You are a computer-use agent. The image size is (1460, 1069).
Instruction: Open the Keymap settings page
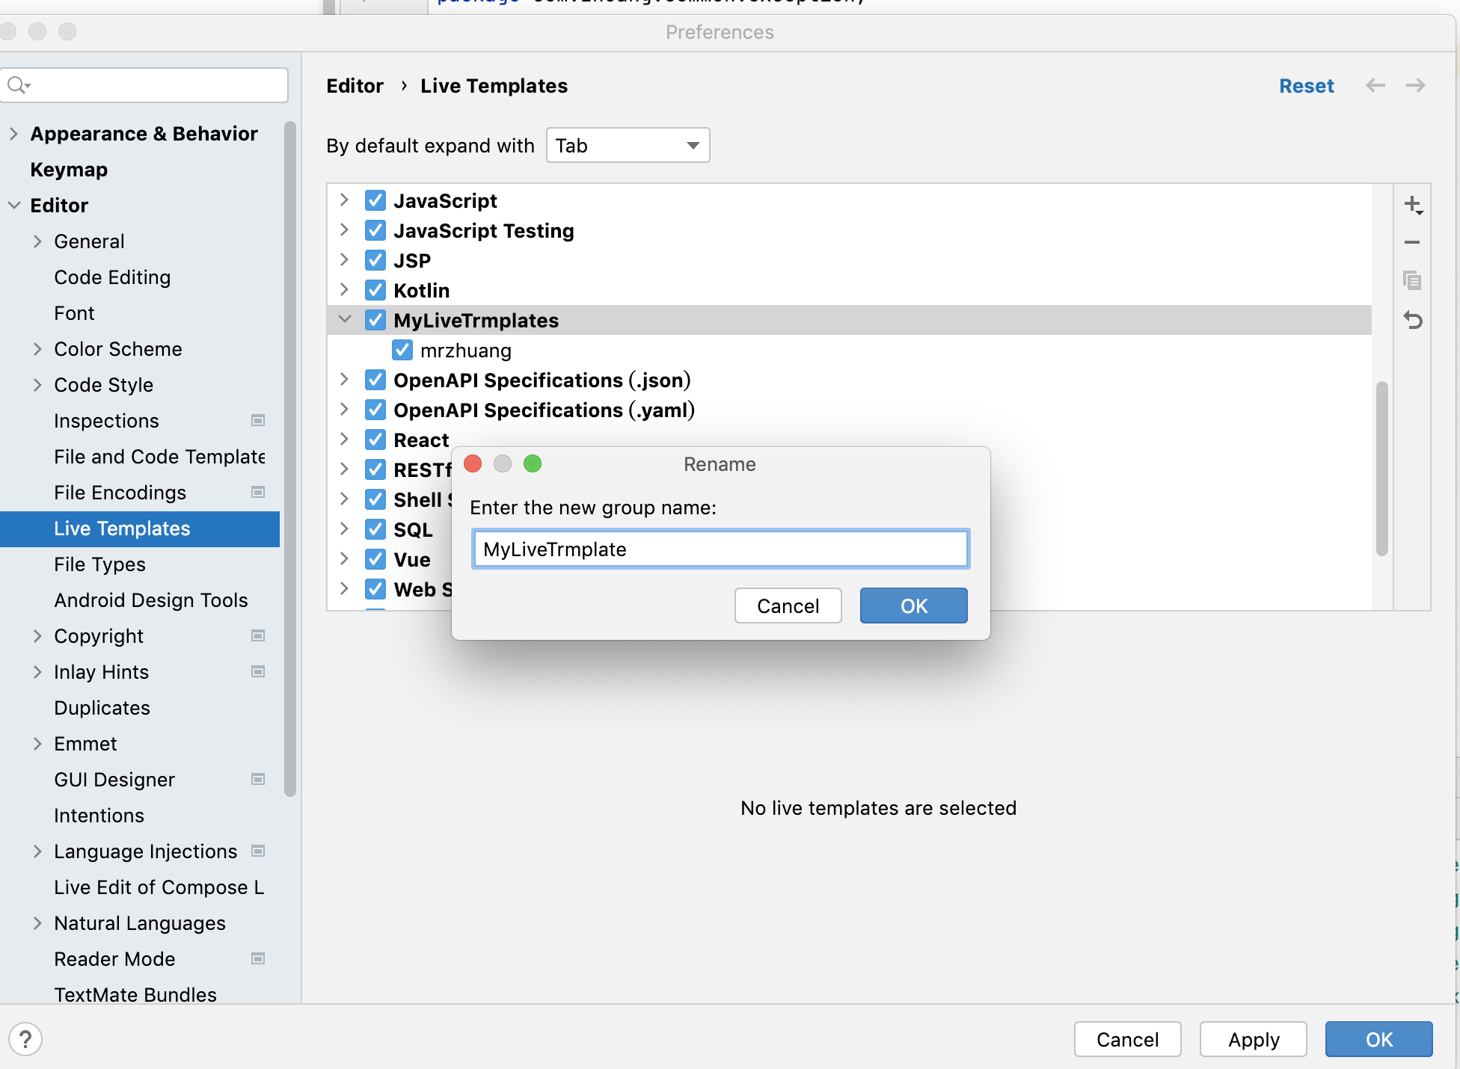[69, 170]
